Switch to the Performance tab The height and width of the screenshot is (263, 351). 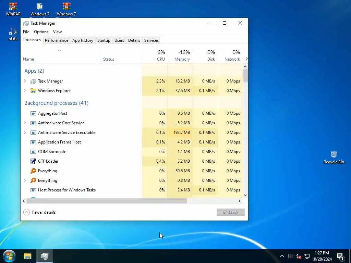click(57, 40)
